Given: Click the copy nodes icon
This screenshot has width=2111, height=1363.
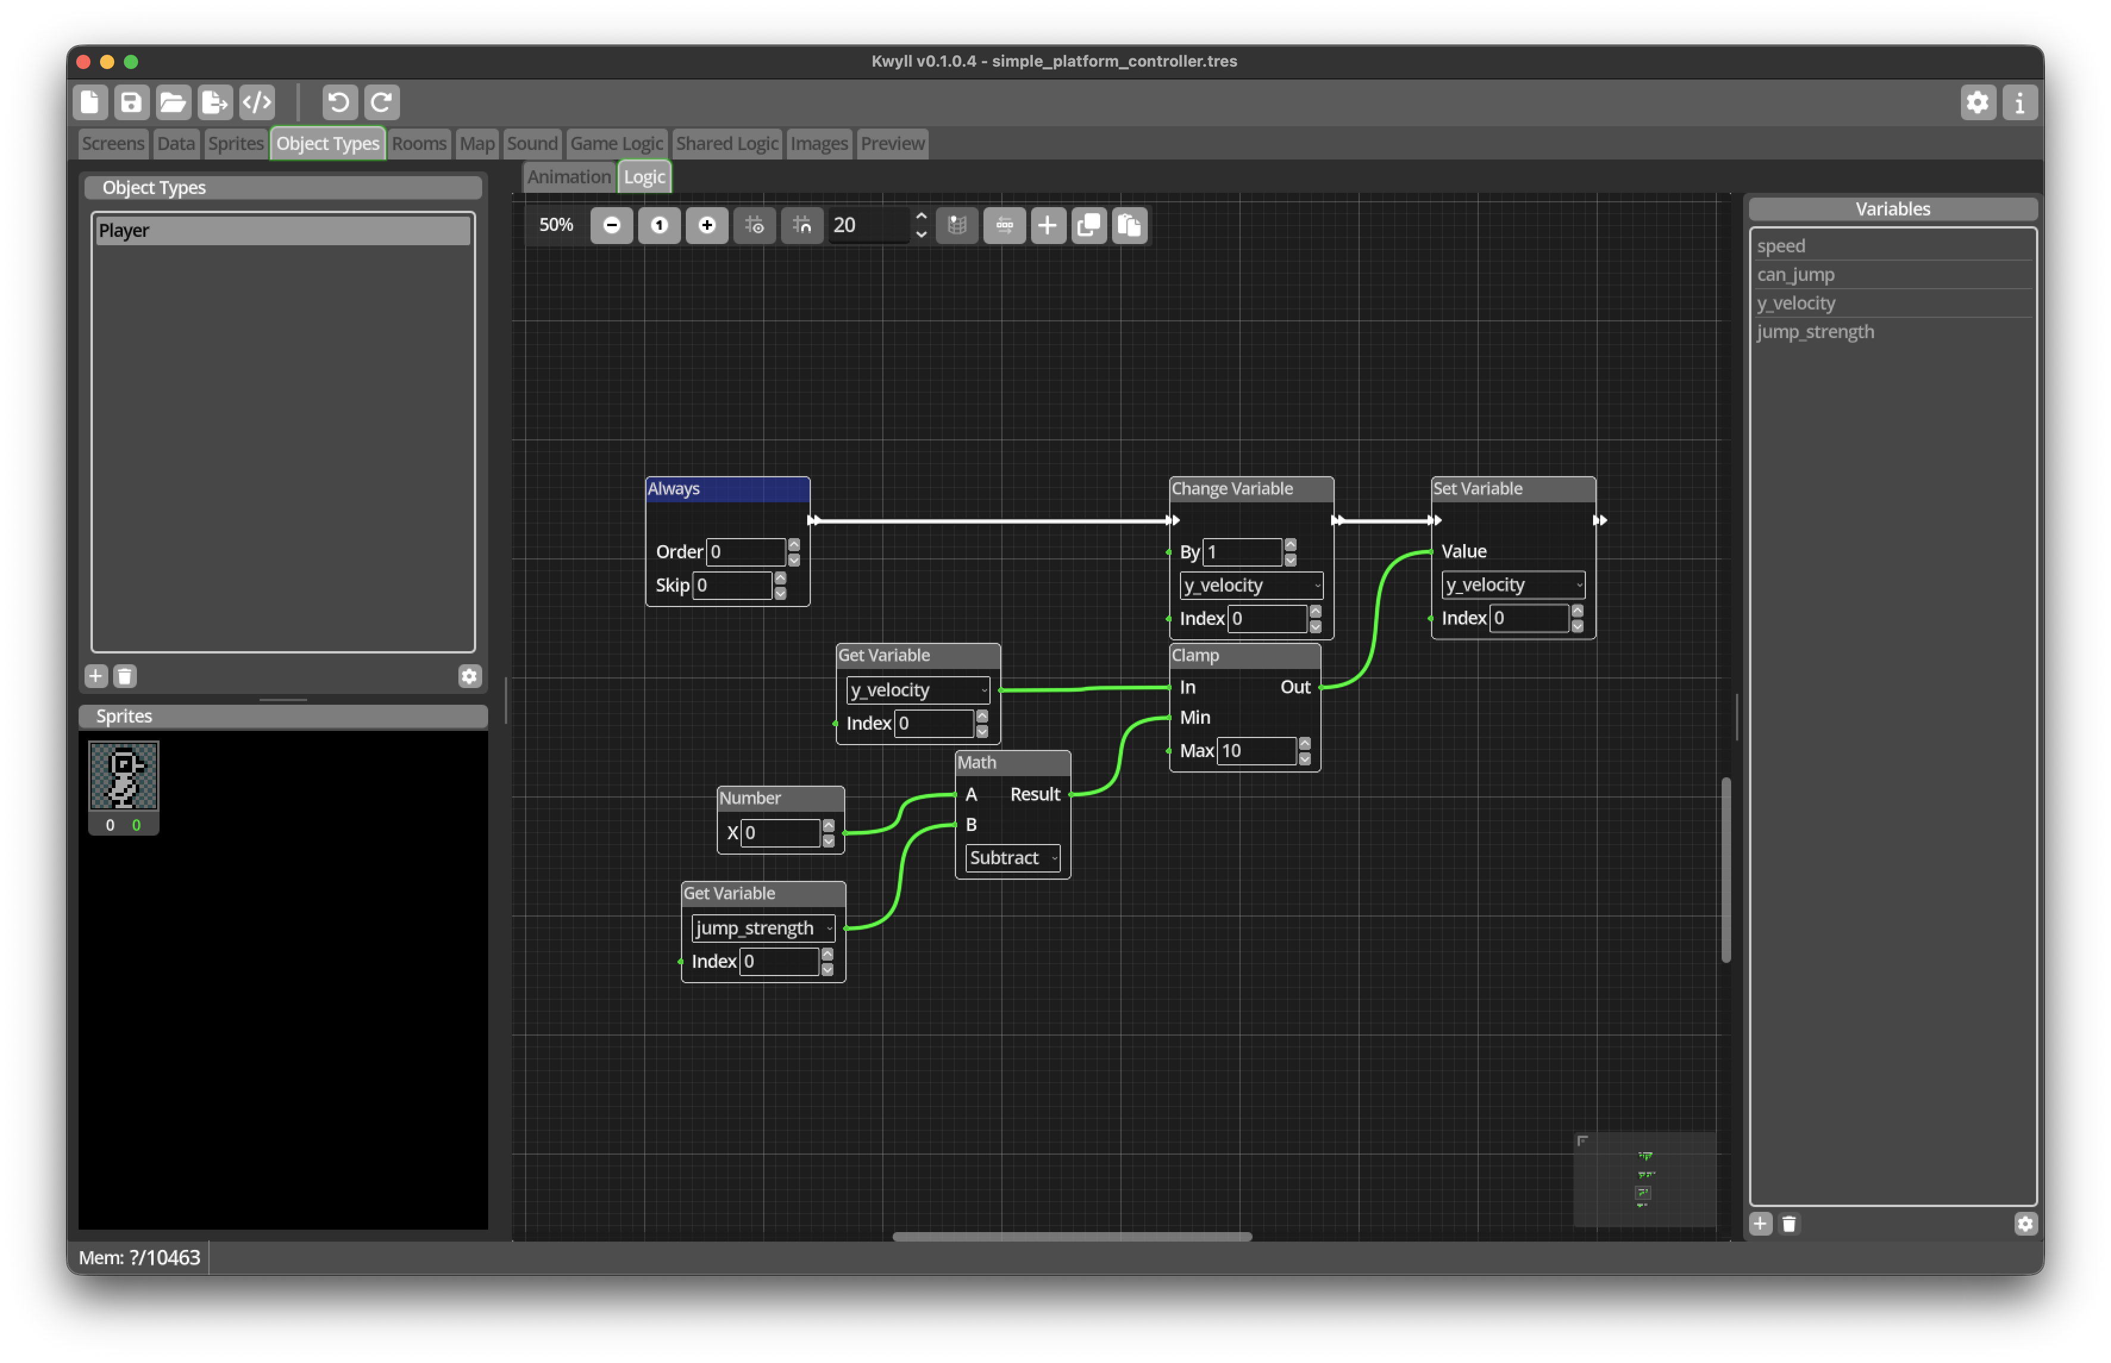Looking at the screenshot, I should pyautogui.click(x=1089, y=225).
